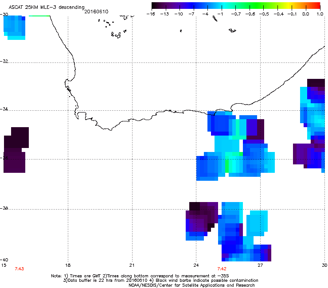Click the color bar label -4
The image size is (328, 288).
point(205,14)
